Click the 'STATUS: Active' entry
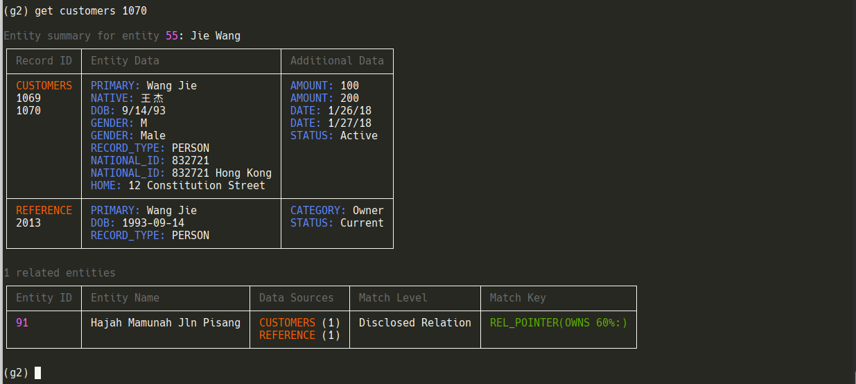Image resolution: width=856 pixels, height=384 pixels. point(334,136)
